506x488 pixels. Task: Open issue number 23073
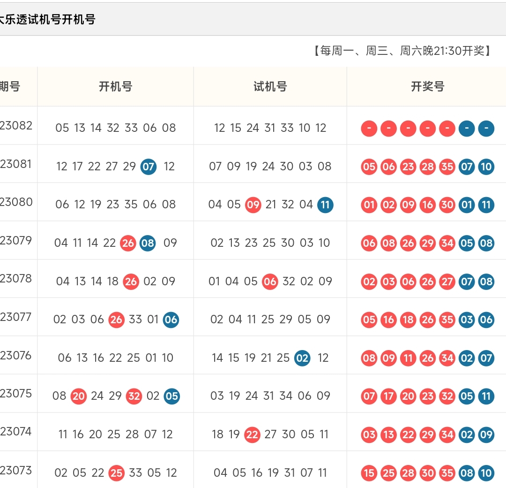[x=16, y=470]
